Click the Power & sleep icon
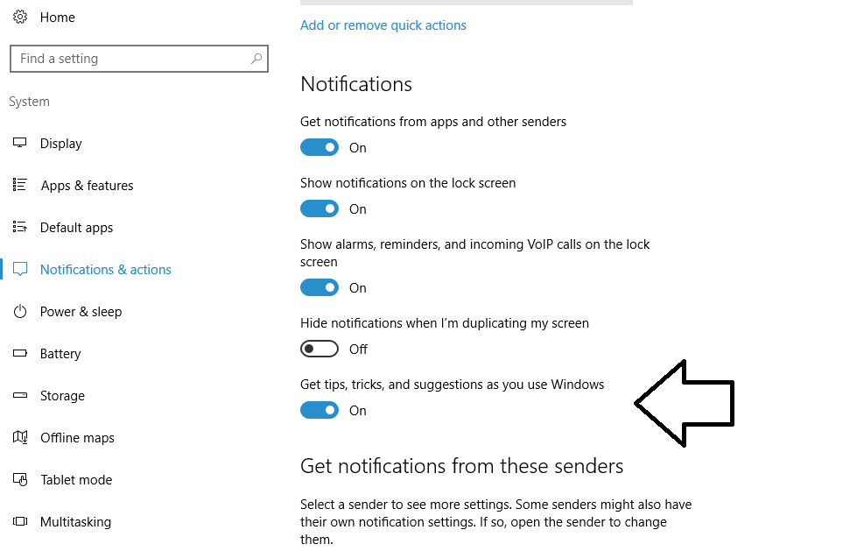864x551 pixels. [x=20, y=312]
